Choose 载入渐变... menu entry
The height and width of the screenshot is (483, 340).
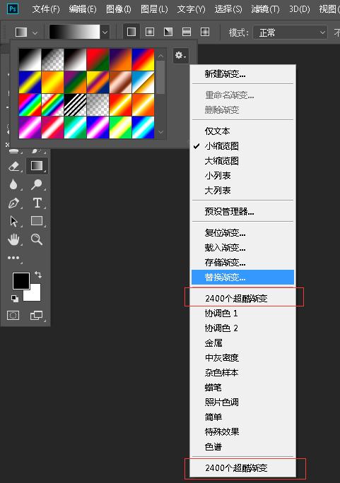(242, 247)
